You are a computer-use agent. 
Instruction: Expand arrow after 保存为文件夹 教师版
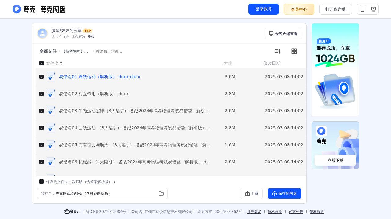(115, 182)
